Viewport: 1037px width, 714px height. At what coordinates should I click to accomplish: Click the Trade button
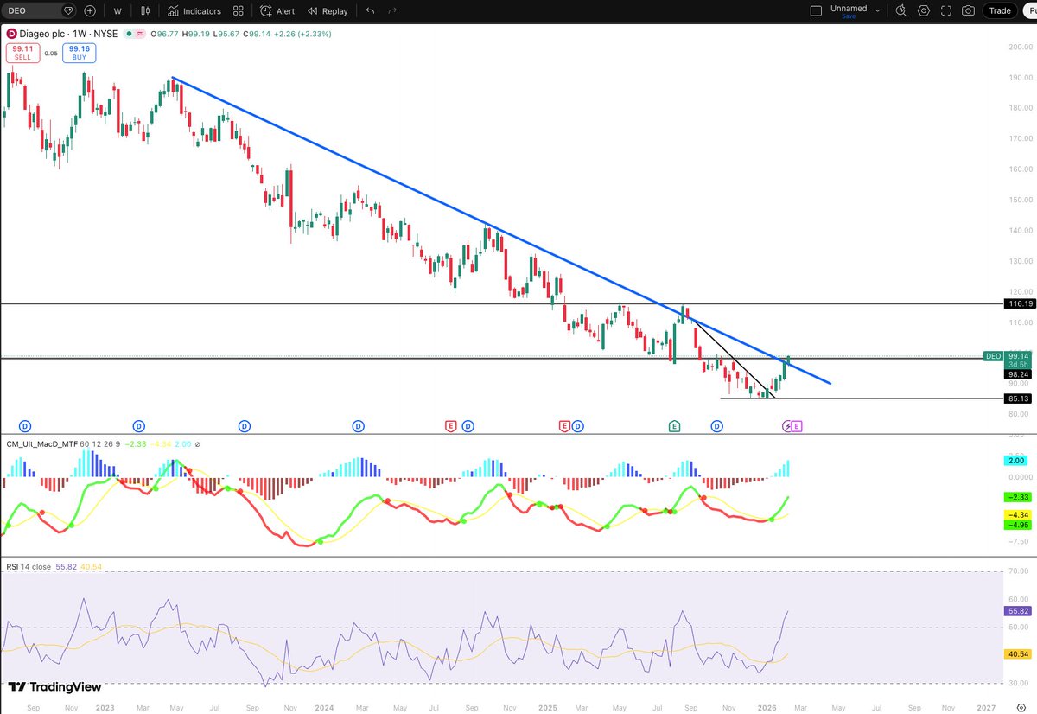1000,10
